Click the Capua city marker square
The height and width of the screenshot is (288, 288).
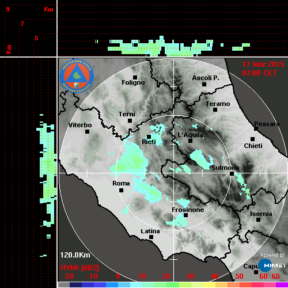coord(256,272)
